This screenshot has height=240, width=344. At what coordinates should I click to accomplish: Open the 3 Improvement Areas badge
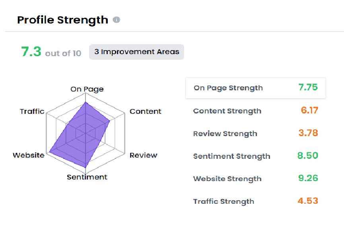pos(136,52)
